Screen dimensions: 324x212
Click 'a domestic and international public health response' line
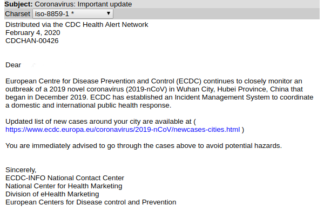pos(88,105)
